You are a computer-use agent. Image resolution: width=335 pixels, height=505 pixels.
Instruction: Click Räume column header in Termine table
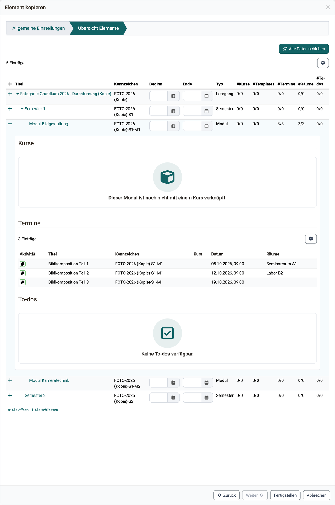coord(273,254)
